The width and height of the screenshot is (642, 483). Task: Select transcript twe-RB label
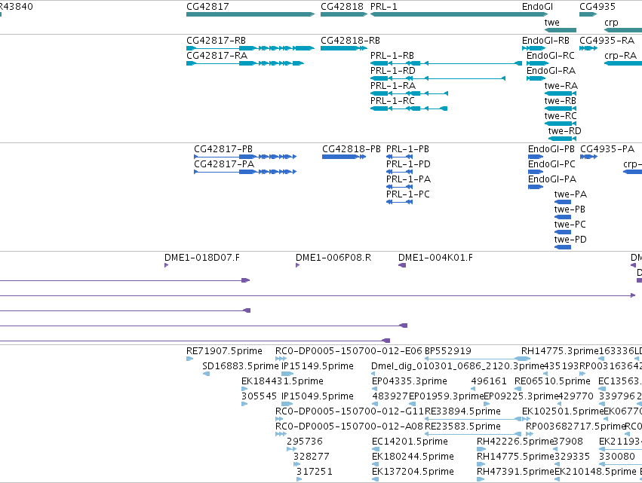tap(560, 101)
